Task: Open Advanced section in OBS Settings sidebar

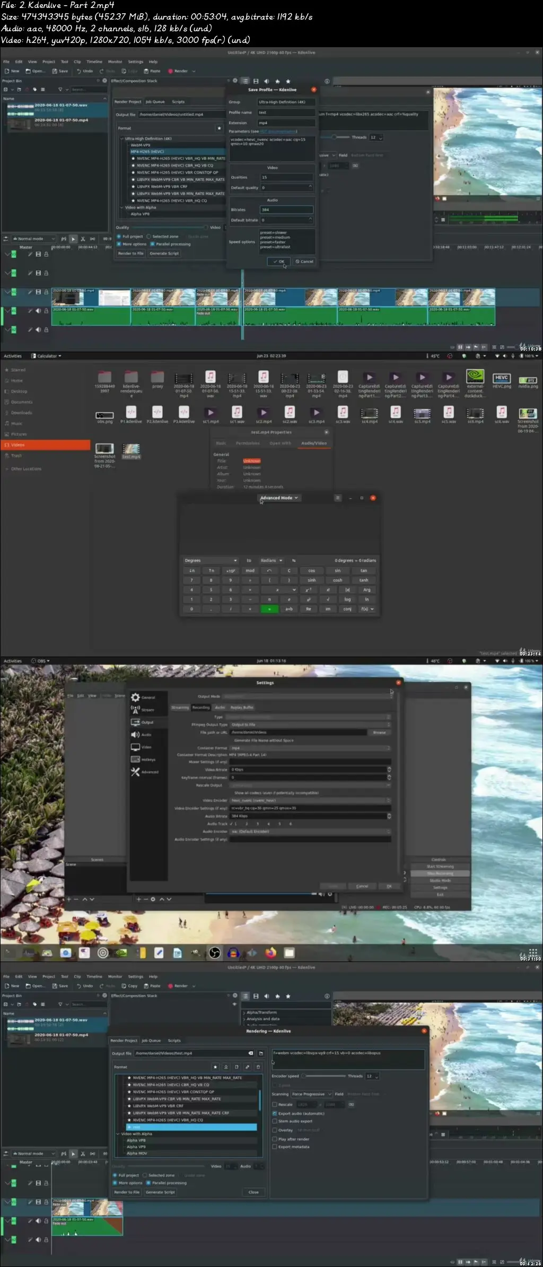Action: (148, 772)
